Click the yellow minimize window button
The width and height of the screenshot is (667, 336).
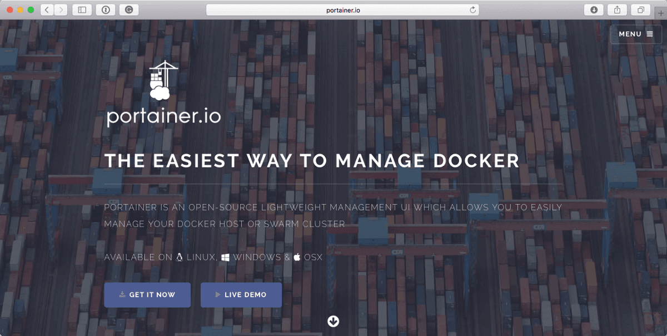pos(20,10)
